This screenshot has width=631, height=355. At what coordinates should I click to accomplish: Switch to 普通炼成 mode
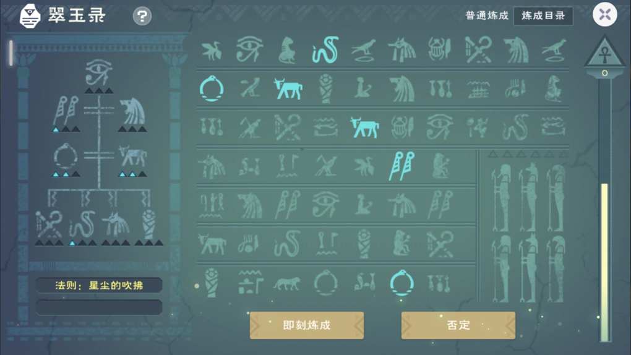click(x=487, y=15)
